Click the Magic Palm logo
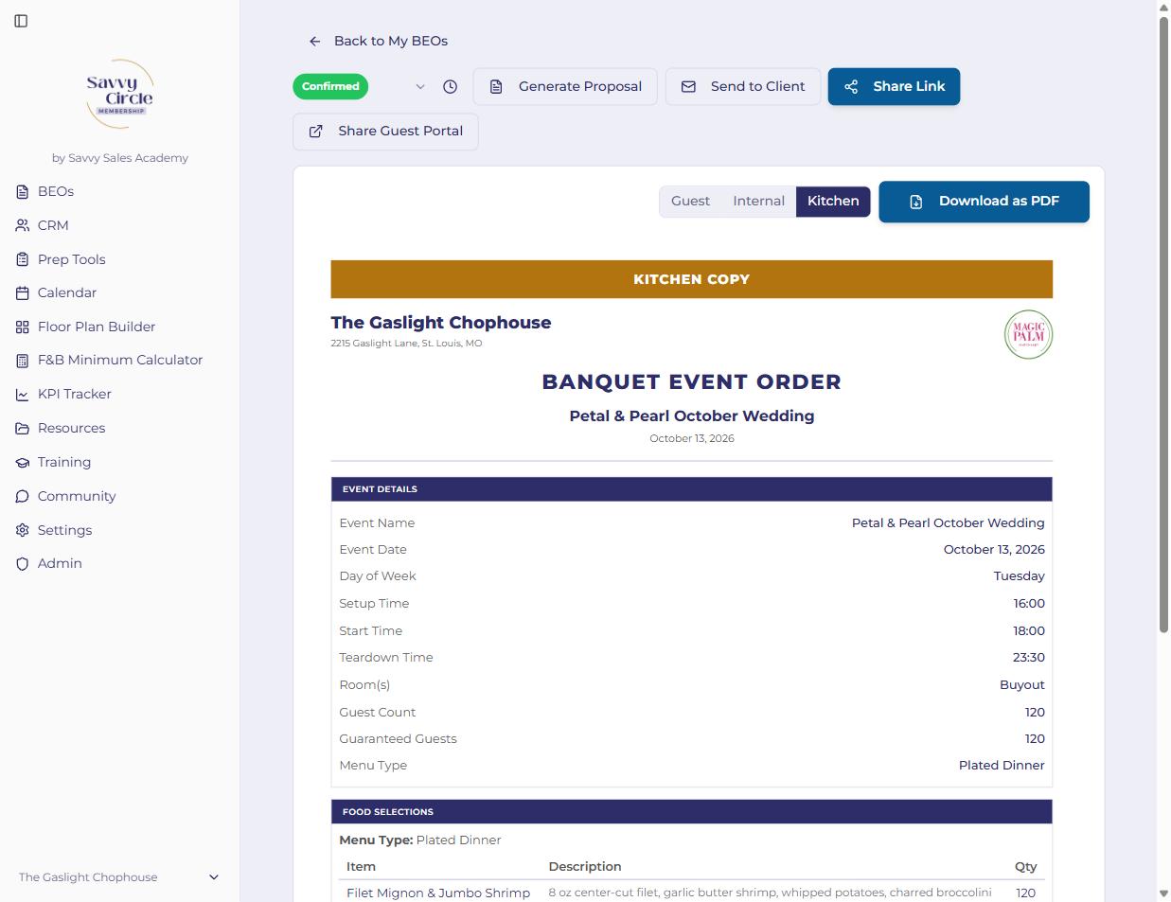Image resolution: width=1171 pixels, height=902 pixels. (x=1028, y=335)
